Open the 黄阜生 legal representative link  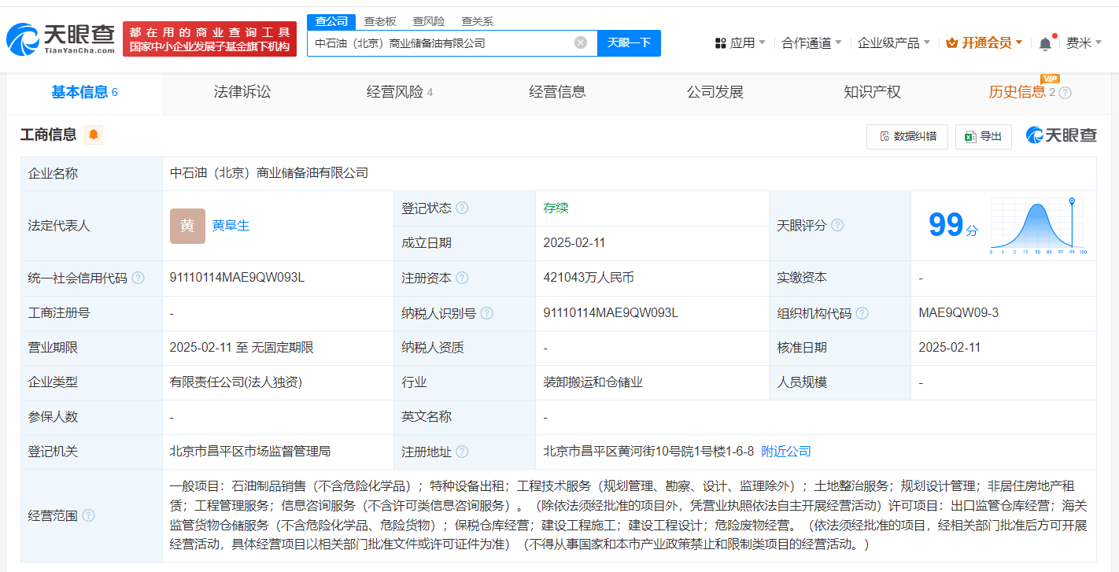pyautogui.click(x=231, y=225)
